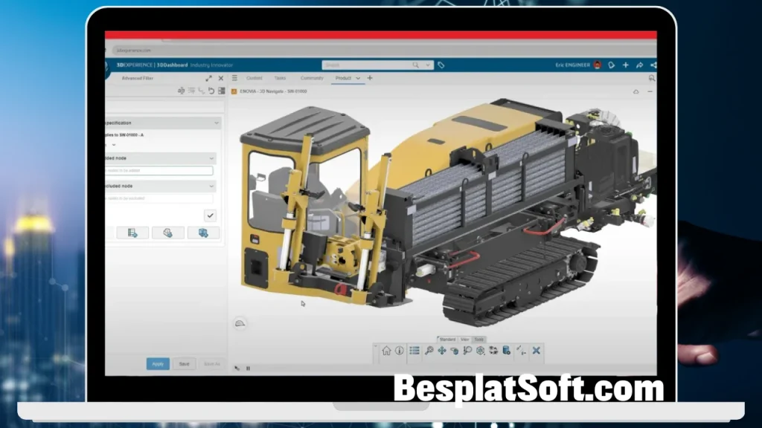Click the notifications bell icon in the top bar
This screenshot has height=428, width=762.
click(x=611, y=65)
